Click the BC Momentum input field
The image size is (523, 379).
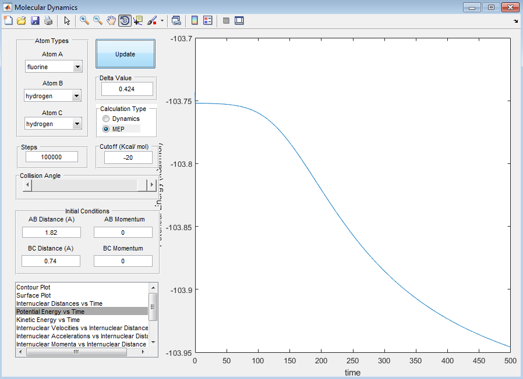pos(123,261)
